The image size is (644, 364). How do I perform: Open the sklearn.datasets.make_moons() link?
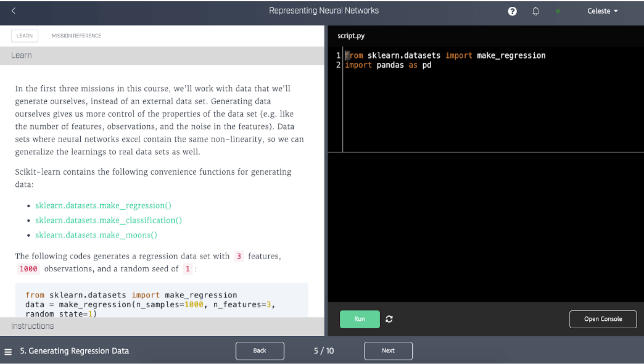coord(96,235)
